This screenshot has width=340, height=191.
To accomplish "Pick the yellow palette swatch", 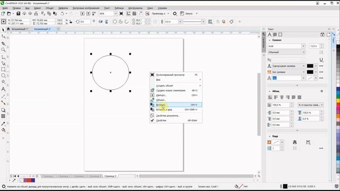I will pos(338,101).
